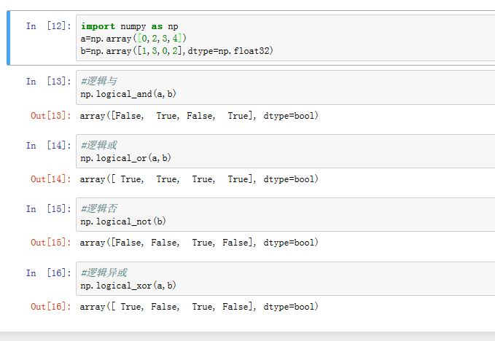Place cursor in np.logical_xor(a,b) line

[128, 286]
